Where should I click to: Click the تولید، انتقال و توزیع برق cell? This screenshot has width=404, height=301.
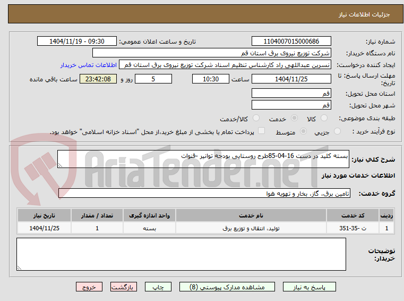tap(251, 228)
